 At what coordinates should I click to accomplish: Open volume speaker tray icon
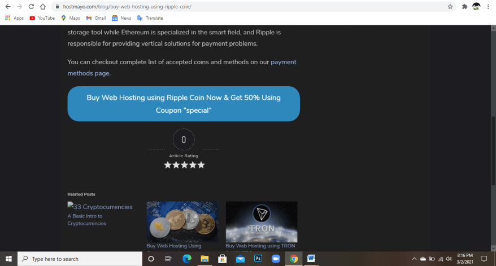449,259
